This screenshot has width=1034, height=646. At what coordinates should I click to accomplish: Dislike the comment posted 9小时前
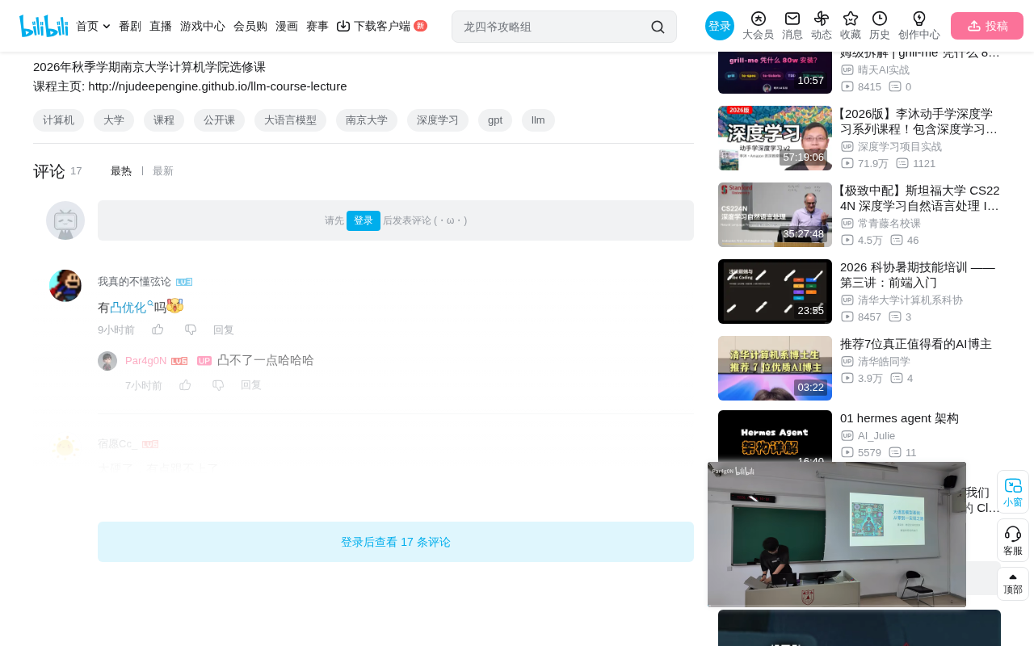pos(191,329)
